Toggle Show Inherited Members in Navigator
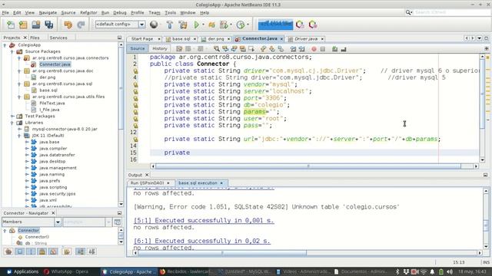The width and height of the screenshot is (492, 276). (8, 251)
